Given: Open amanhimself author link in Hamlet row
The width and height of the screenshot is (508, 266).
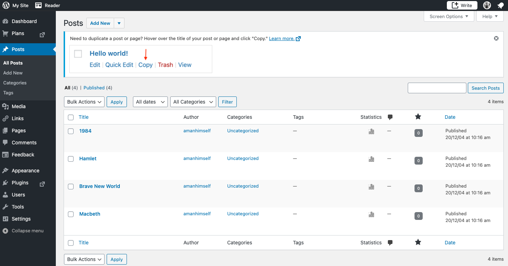Looking at the screenshot, I should click(x=197, y=159).
